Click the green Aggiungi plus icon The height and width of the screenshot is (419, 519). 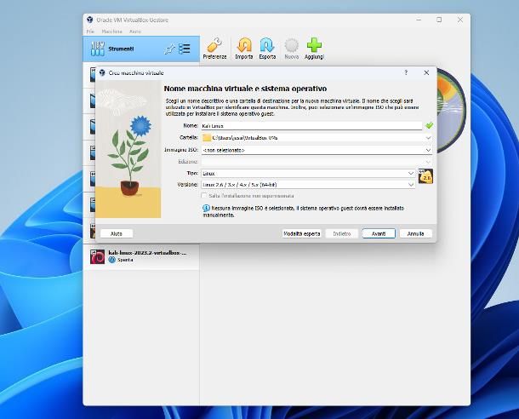coord(314,45)
